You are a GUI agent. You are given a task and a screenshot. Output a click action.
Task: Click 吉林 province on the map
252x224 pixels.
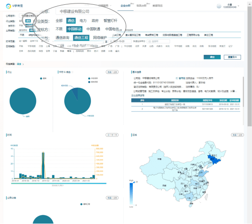(x=214, y=160)
